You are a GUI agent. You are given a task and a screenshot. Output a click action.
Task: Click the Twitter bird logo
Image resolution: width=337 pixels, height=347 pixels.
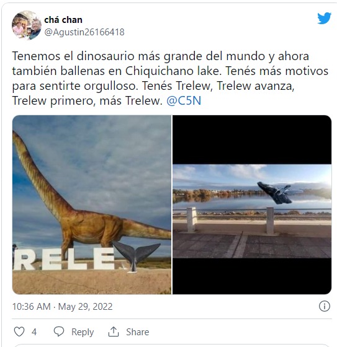(x=324, y=19)
